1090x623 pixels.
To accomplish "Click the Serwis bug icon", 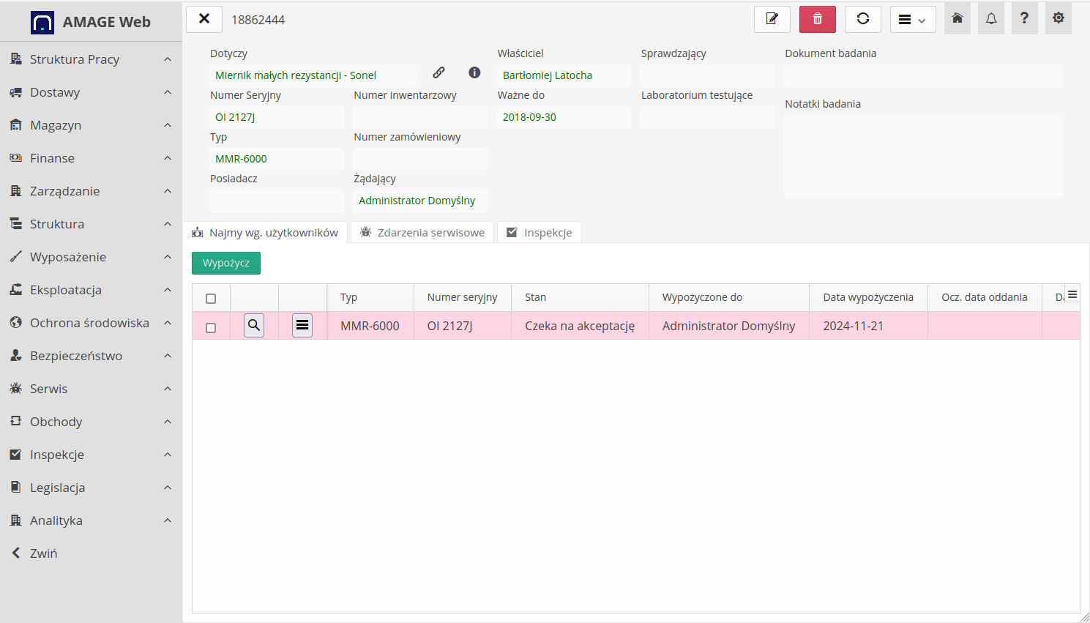I will click(x=16, y=389).
